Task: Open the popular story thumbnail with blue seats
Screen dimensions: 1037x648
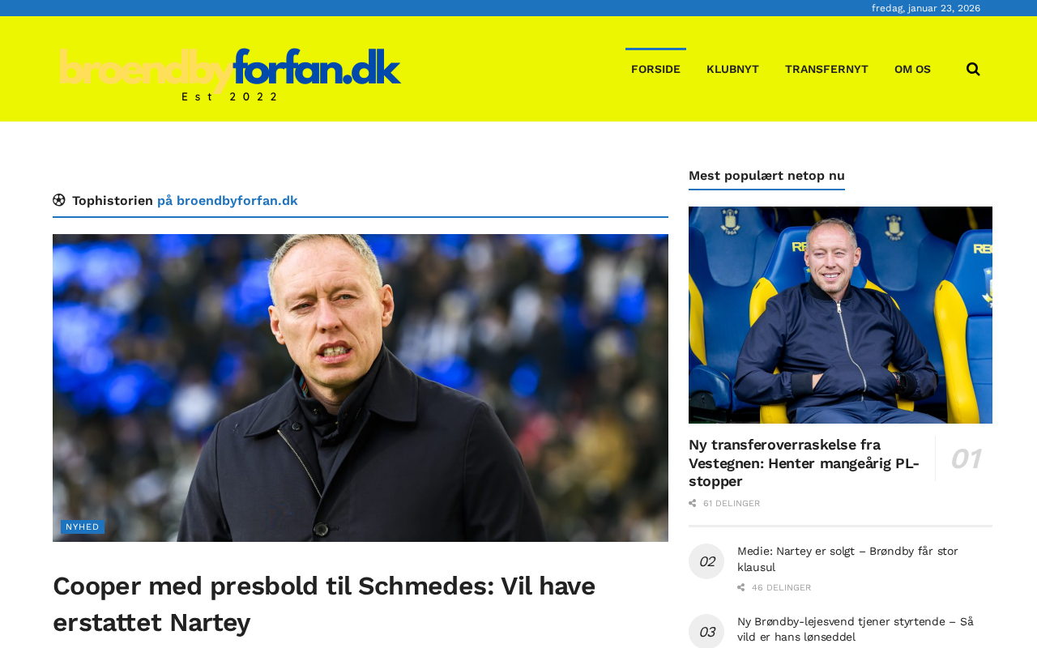Action: pos(840,315)
